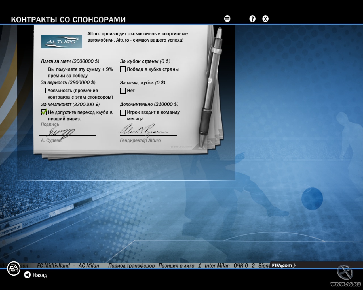The height and width of the screenshot is (290, 363).
Task: Close the sponsor contracts screen with X
Action: [x=265, y=19]
